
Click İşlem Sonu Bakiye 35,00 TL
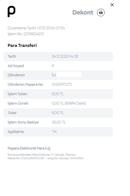[59, 122]
